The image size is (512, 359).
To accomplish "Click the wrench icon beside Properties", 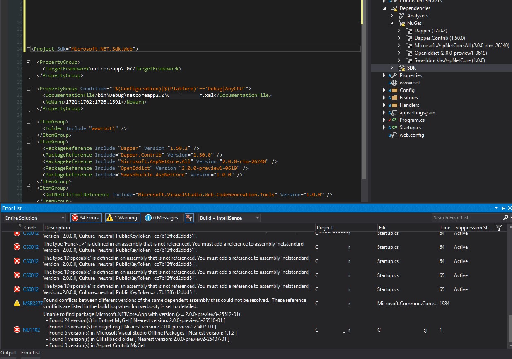I will pos(394,75).
